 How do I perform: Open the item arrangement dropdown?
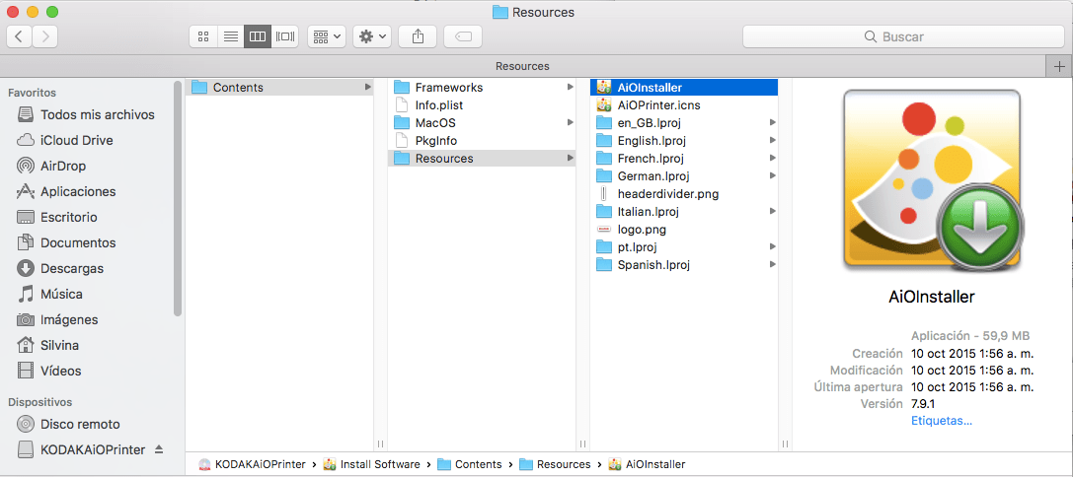tap(327, 36)
